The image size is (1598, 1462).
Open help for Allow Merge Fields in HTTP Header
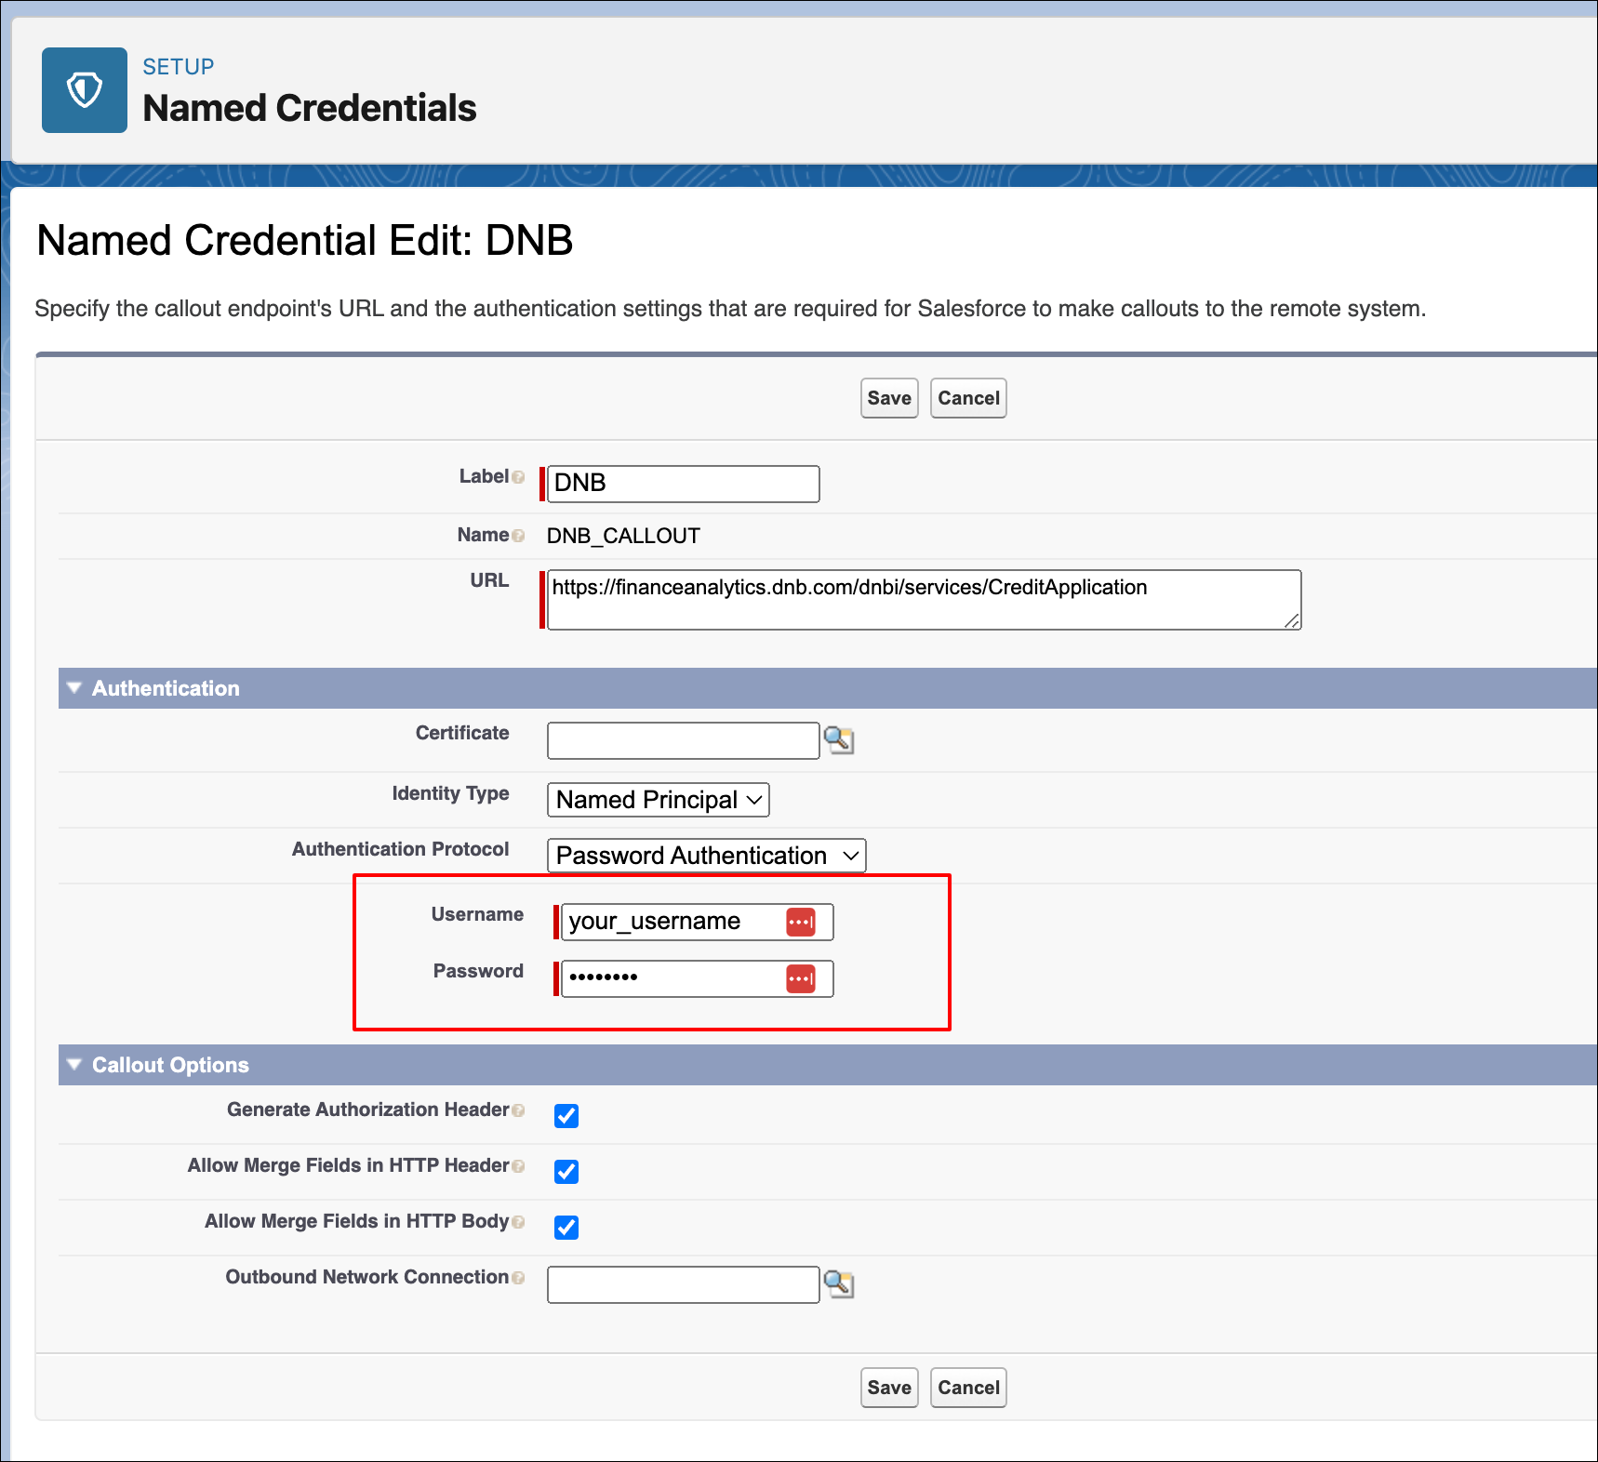pos(518,1166)
